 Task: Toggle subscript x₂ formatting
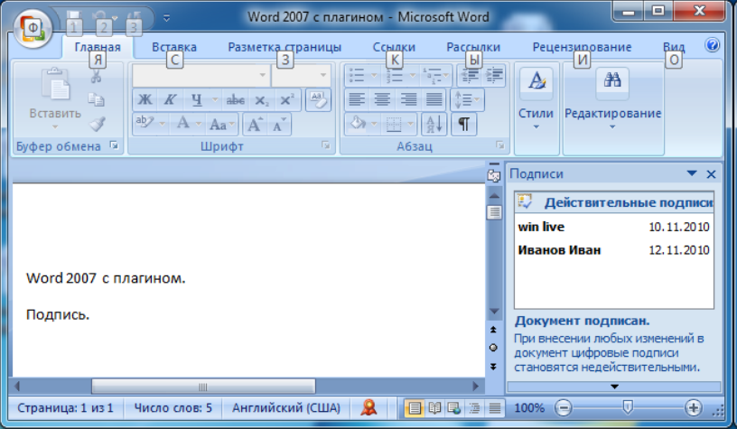[261, 99]
